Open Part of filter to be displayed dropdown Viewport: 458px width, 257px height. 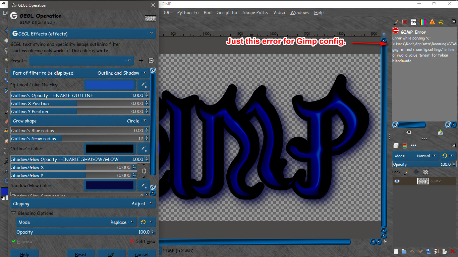click(80, 73)
